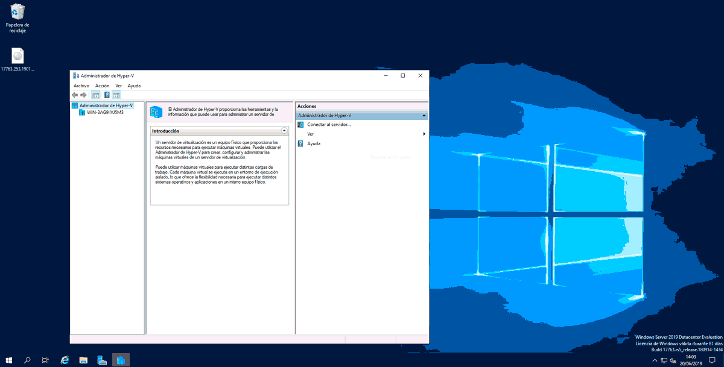The image size is (724, 367).
Task: Go back with the toolbar Back arrow
Action: pyautogui.click(x=75, y=95)
